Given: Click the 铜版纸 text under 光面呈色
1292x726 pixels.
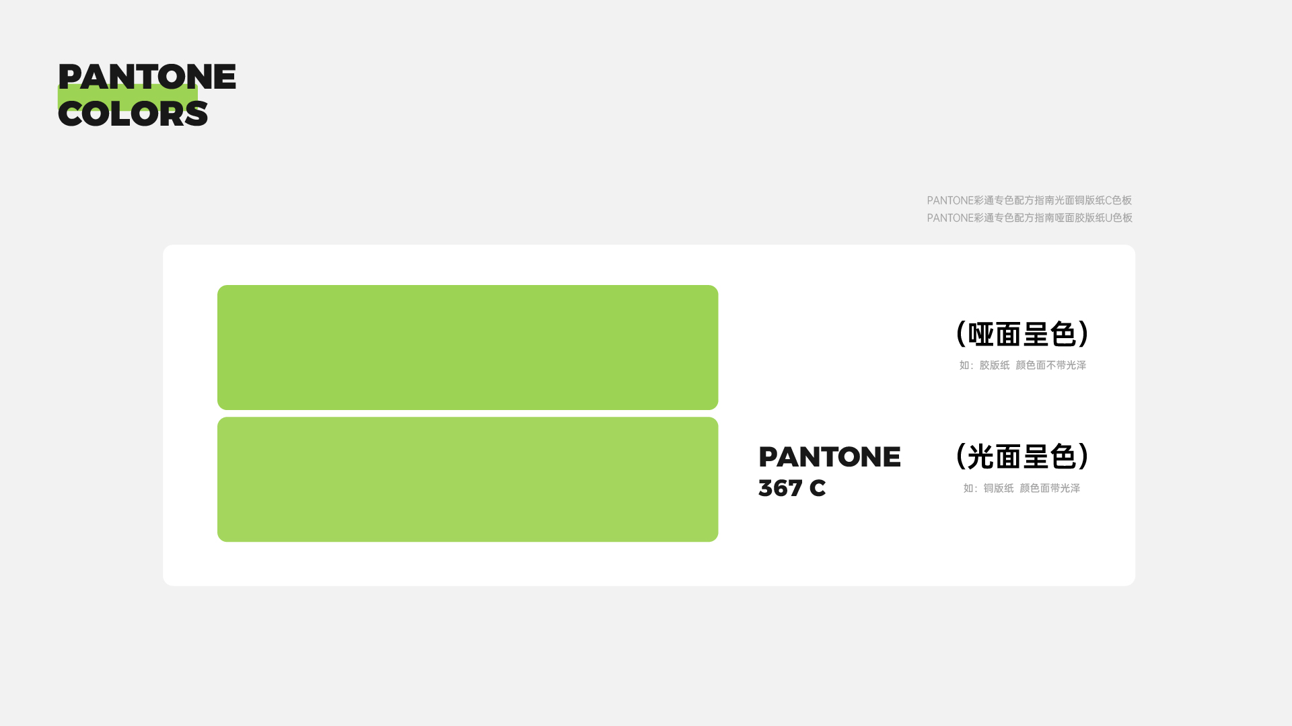Looking at the screenshot, I should tap(998, 488).
